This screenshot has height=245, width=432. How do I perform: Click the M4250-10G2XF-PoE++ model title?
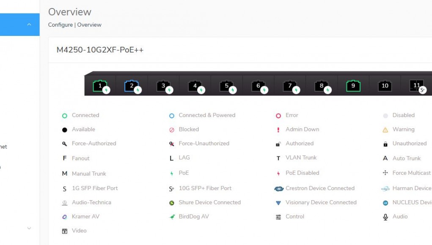coord(100,50)
